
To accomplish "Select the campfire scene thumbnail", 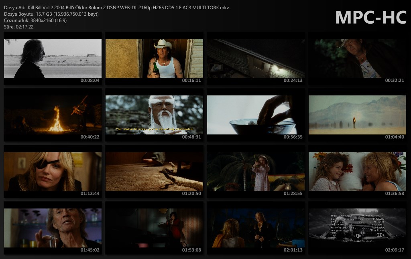I will [53, 115].
